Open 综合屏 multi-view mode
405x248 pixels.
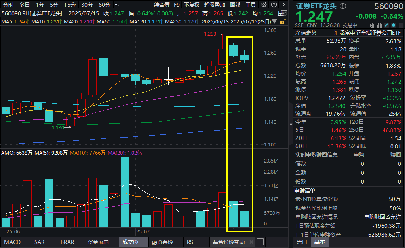click(161, 5)
